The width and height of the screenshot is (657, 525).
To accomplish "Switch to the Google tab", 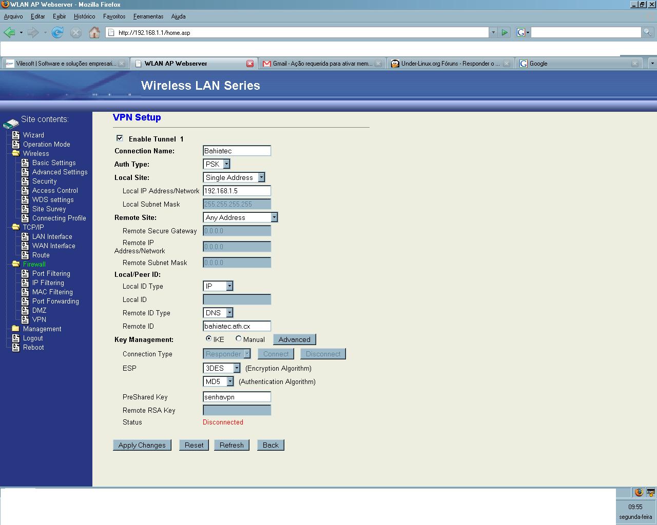I will coord(579,64).
